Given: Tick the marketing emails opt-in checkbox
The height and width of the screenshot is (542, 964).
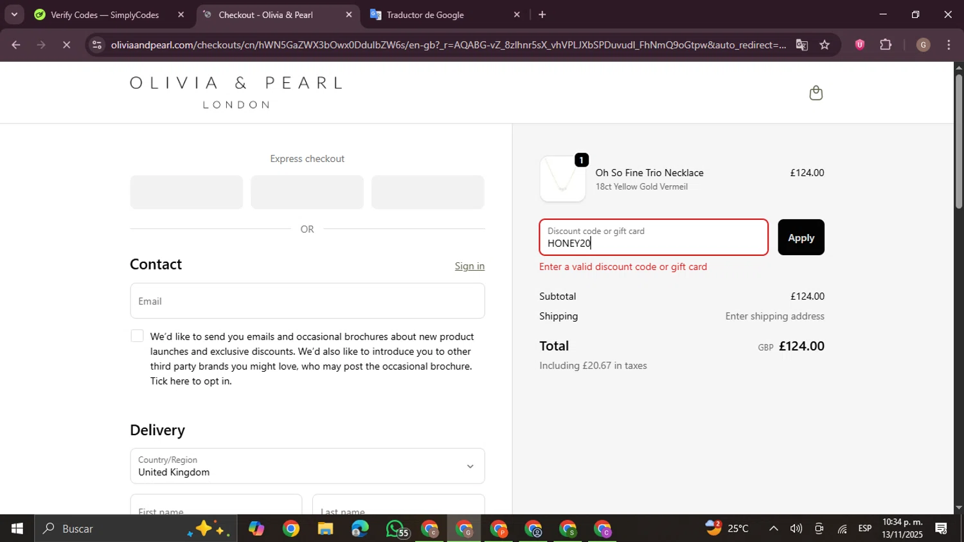Looking at the screenshot, I should [x=137, y=336].
